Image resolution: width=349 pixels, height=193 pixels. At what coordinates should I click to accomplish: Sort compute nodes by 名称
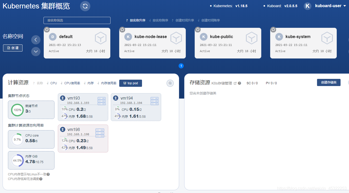point(38,83)
